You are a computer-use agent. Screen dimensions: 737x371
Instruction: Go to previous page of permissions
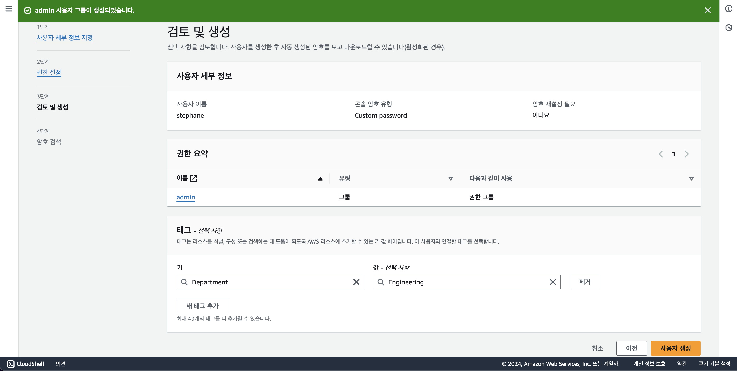pyautogui.click(x=661, y=154)
